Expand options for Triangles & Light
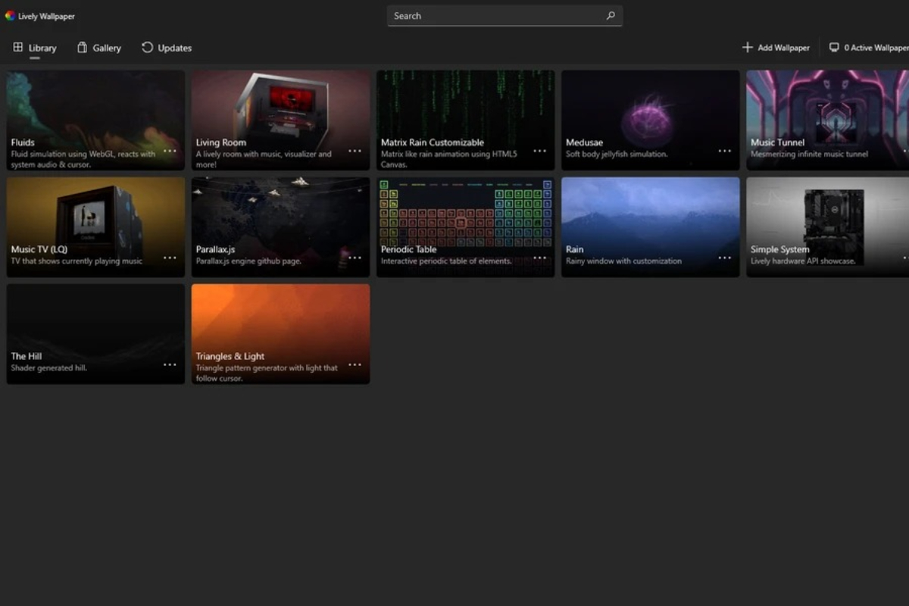The height and width of the screenshot is (606, 909). [355, 364]
